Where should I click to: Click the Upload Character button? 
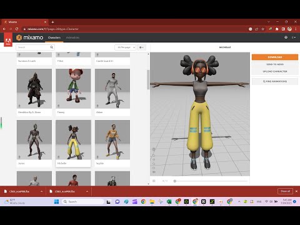275,71
